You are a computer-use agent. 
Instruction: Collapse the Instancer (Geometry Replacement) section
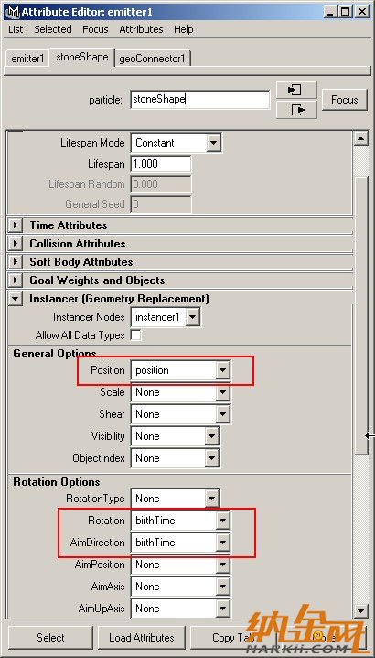pos(15,299)
